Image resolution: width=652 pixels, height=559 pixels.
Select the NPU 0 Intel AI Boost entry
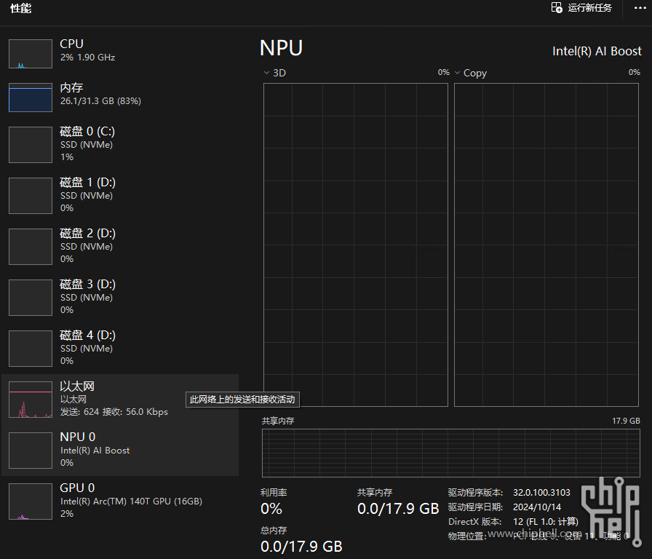click(120, 450)
